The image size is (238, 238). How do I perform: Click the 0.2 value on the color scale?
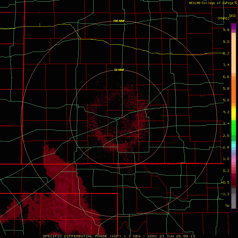(x=226, y=171)
